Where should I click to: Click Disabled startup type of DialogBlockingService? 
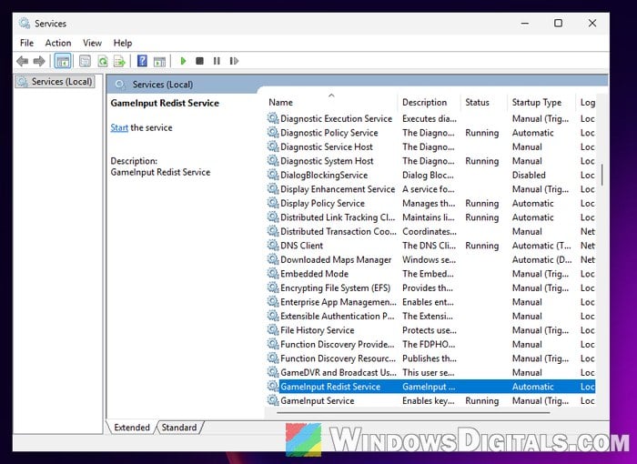click(x=529, y=175)
